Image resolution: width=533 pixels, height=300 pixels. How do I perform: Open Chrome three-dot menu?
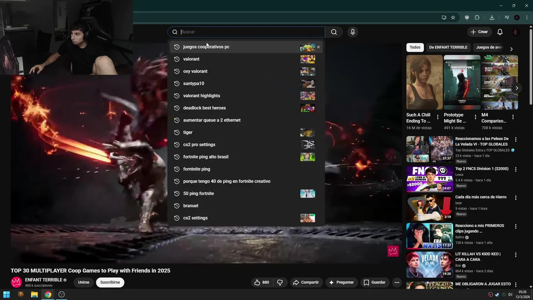click(527, 17)
